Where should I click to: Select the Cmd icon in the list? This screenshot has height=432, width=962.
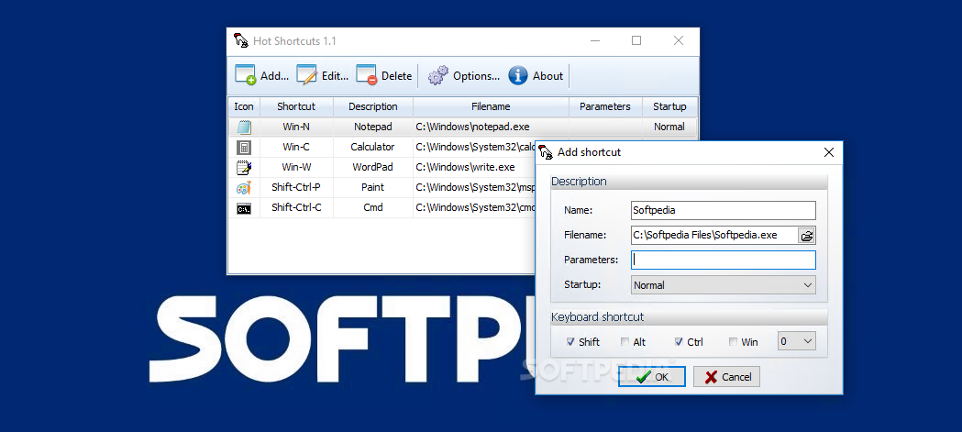pos(244,208)
